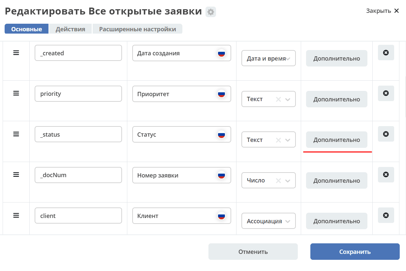Focus the _created code field
The height and width of the screenshot is (271, 406).
pyautogui.click(x=78, y=53)
